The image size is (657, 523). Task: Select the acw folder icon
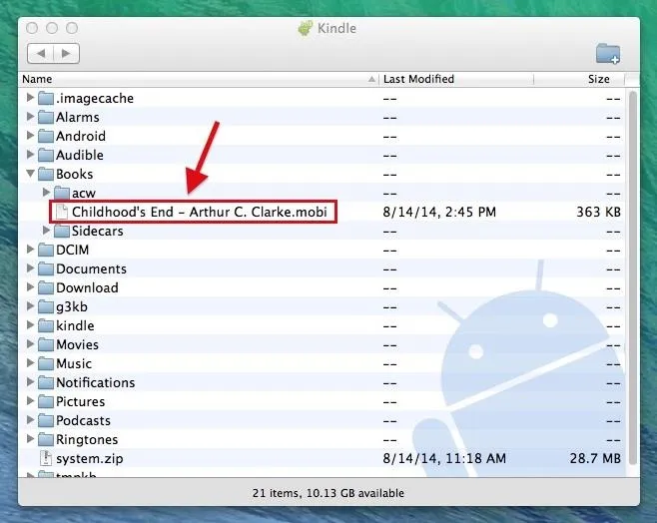click(x=62, y=193)
